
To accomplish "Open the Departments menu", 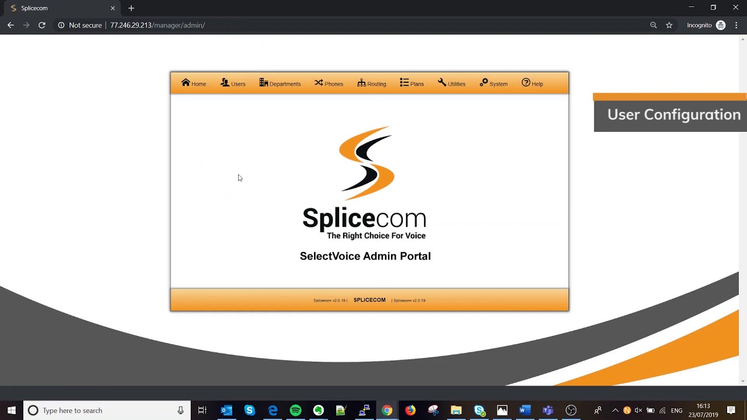I will pos(280,83).
